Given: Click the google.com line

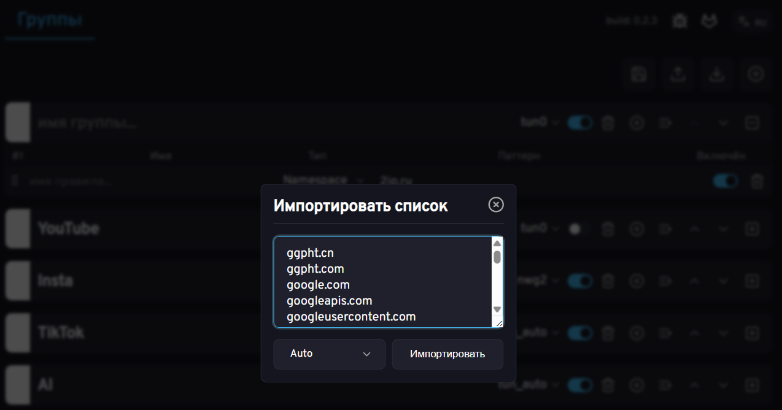Looking at the screenshot, I should pos(318,284).
